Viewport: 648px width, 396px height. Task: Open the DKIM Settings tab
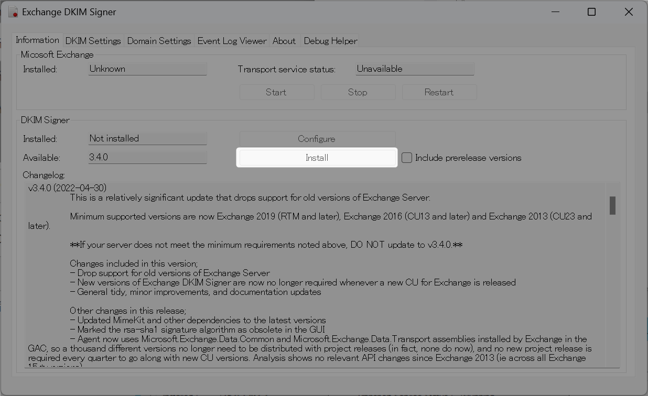point(93,40)
